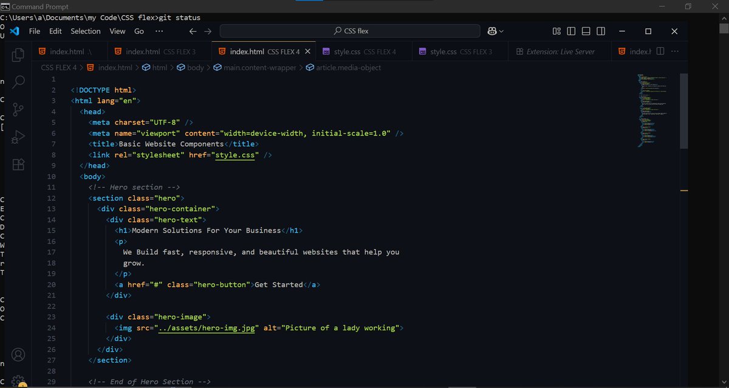Open main.content-wrapper breadcrumb item

coord(255,67)
